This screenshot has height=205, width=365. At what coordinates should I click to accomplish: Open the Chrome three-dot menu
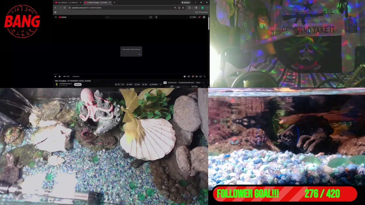207,8
